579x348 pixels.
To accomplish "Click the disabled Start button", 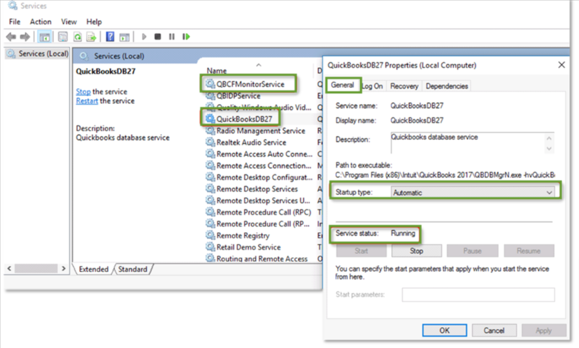I will (x=361, y=251).
